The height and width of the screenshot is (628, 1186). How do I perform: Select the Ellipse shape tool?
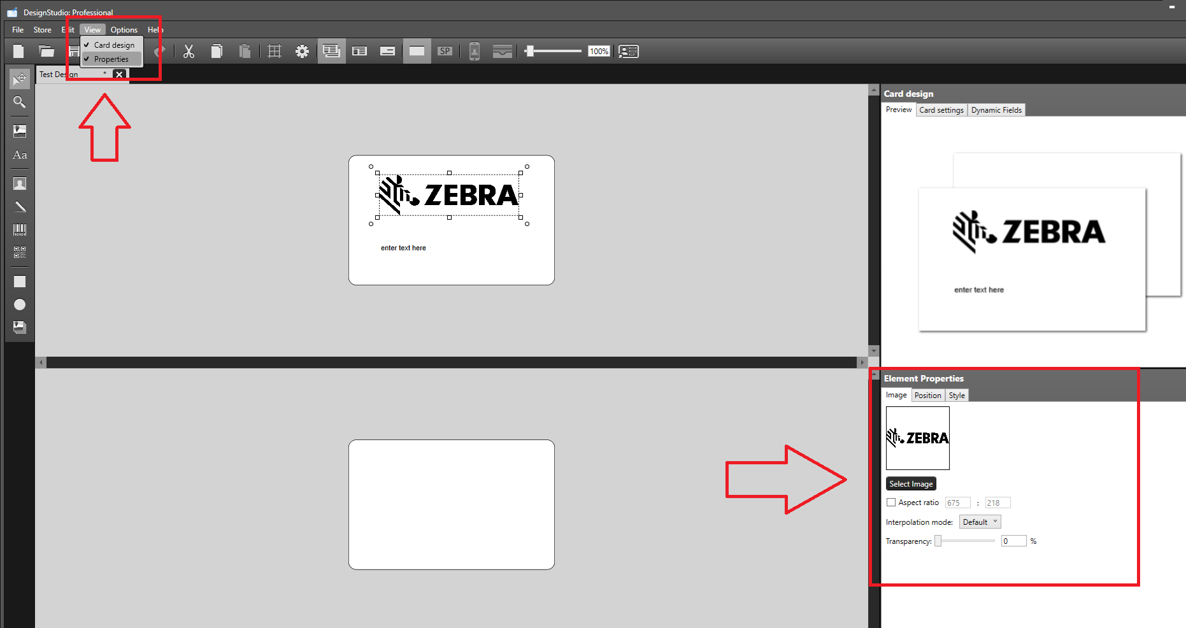(x=19, y=304)
